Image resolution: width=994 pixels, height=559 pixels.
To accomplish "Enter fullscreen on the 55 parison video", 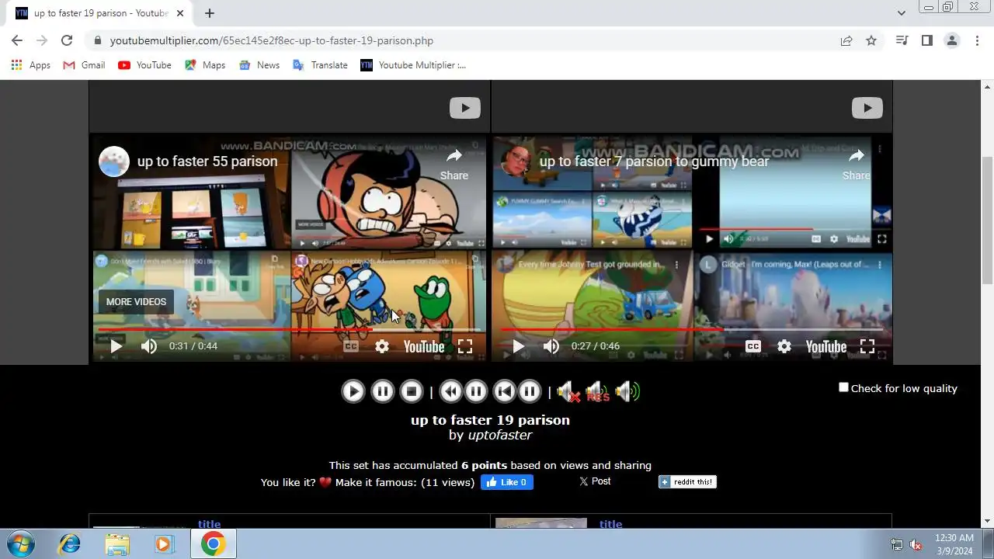I will click(x=465, y=346).
